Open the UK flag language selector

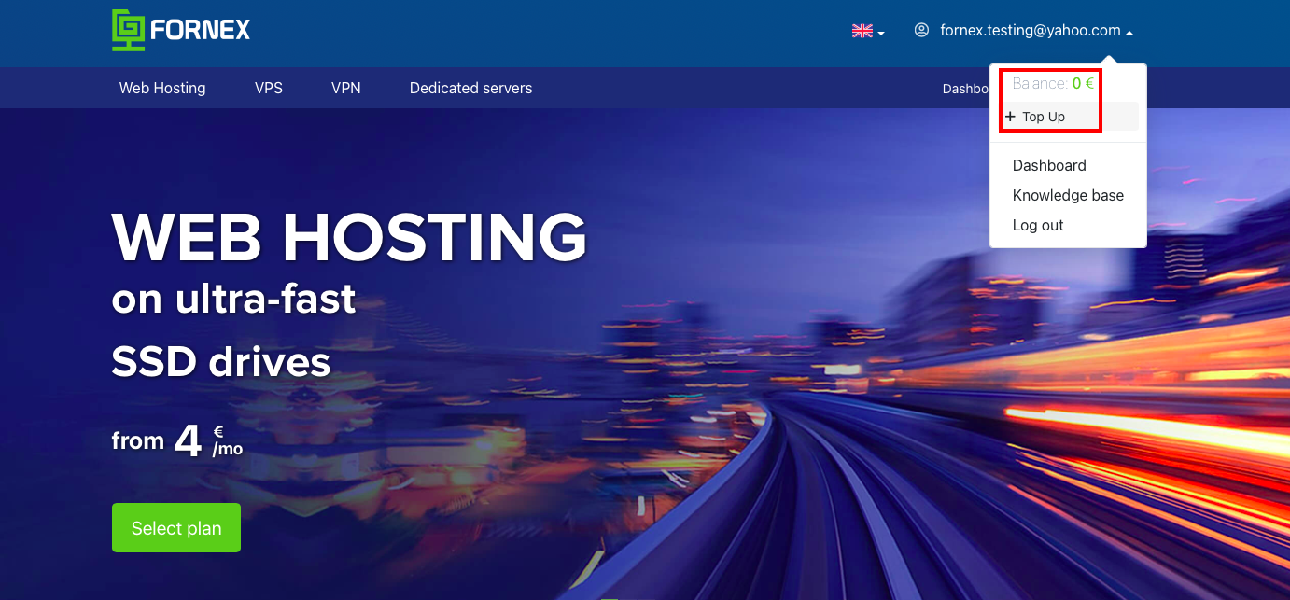tap(868, 31)
